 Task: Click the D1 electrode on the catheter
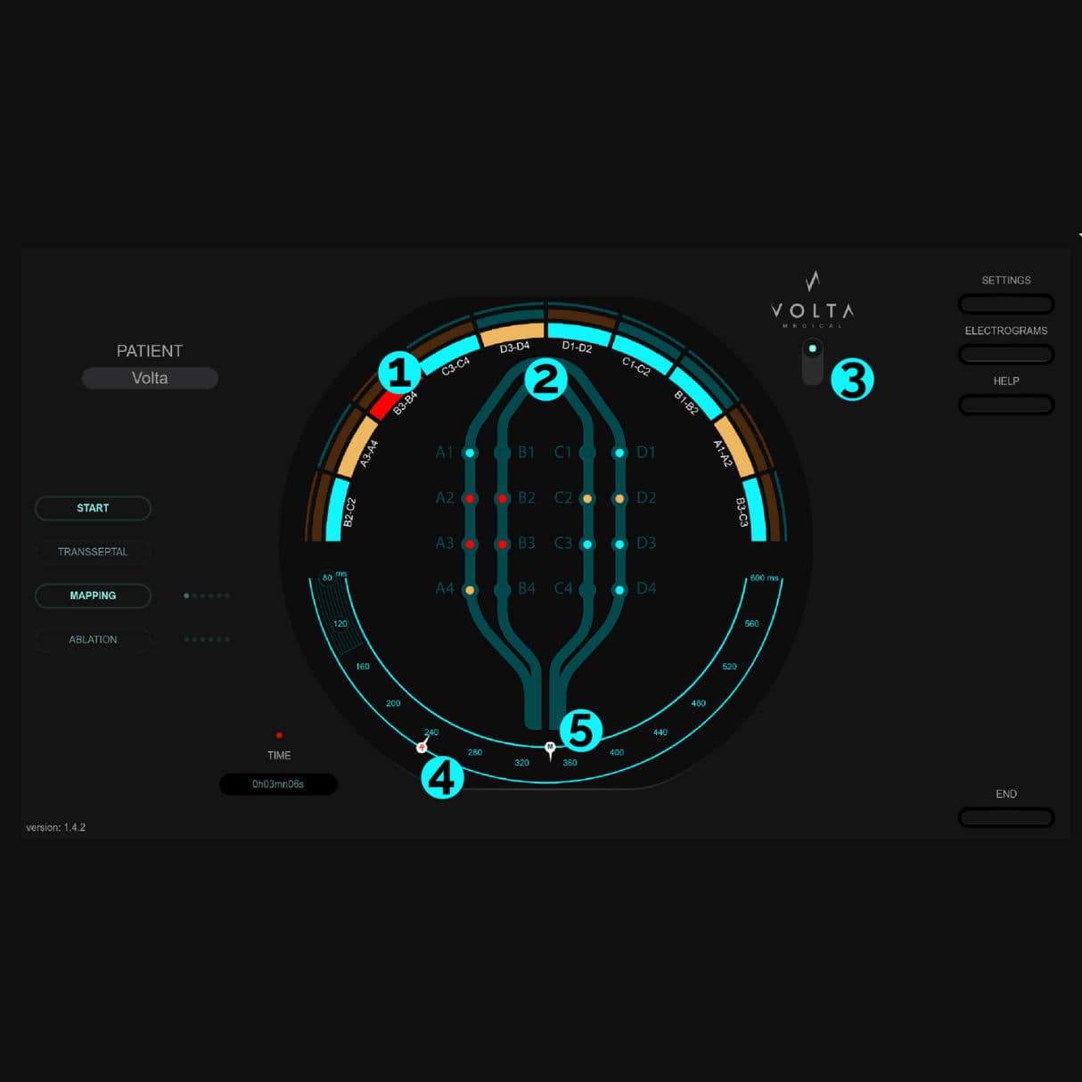pos(619,453)
